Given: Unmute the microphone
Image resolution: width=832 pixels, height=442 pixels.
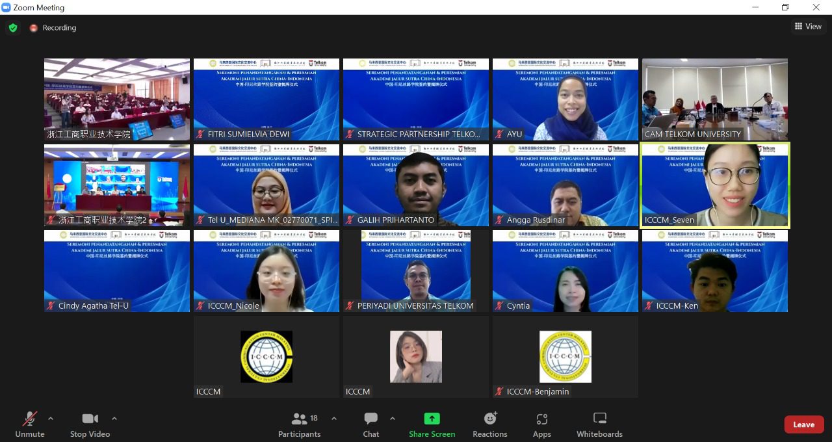Looking at the screenshot, I should (x=30, y=425).
